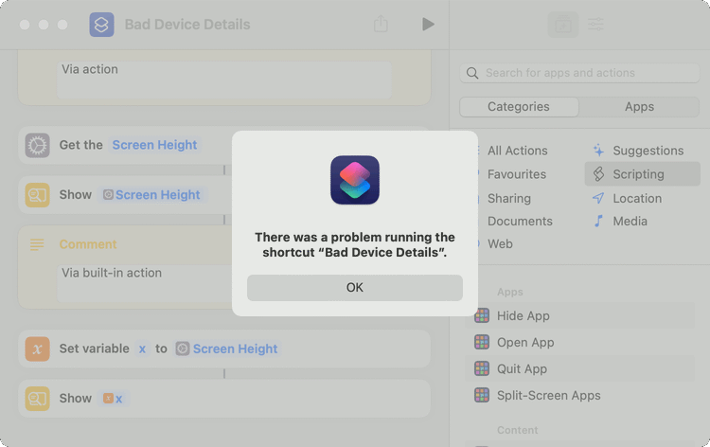Image resolution: width=710 pixels, height=447 pixels.
Task: Choose the Open App action
Action: click(579, 343)
